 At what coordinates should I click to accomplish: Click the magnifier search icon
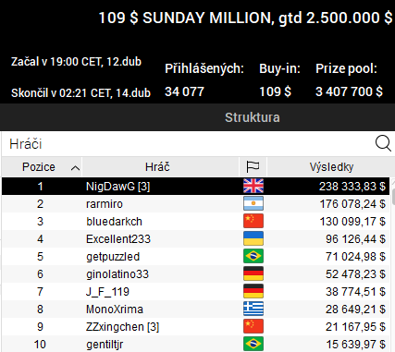[x=383, y=144]
